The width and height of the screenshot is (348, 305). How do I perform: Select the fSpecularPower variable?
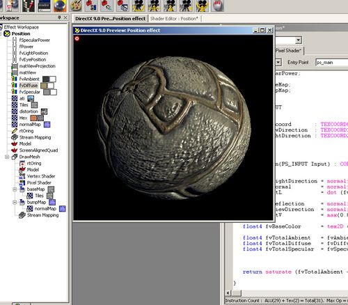(35, 40)
